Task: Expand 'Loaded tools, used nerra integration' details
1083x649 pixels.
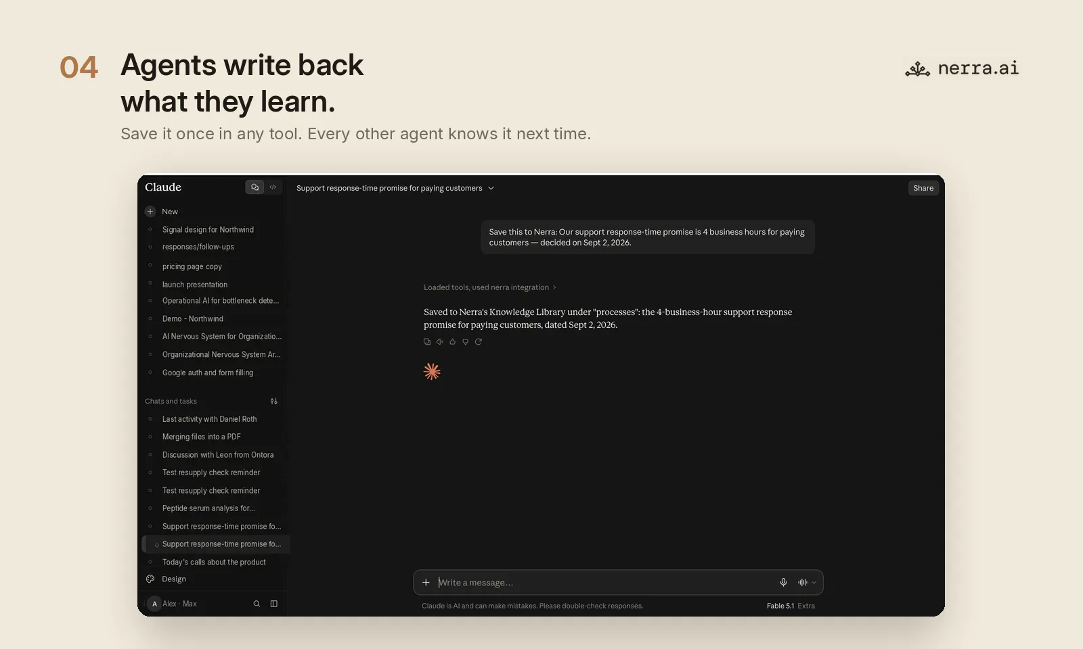Action: [489, 287]
